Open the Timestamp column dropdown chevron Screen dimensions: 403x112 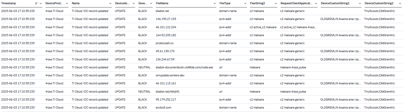[41, 3]
